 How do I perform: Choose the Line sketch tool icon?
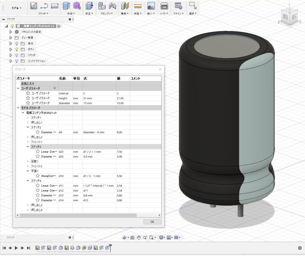coord(44,6)
